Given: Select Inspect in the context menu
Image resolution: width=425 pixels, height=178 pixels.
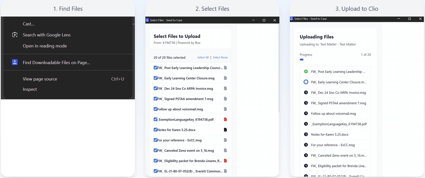Looking at the screenshot, I should [30, 89].
